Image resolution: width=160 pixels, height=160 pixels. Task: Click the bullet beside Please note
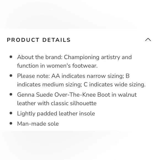click(x=11, y=76)
